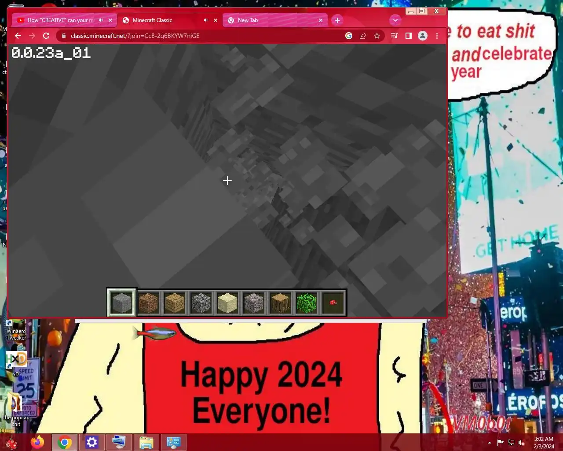This screenshot has width=563, height=451.
Task: Close the YouTube tab
Action: (110, 20)
